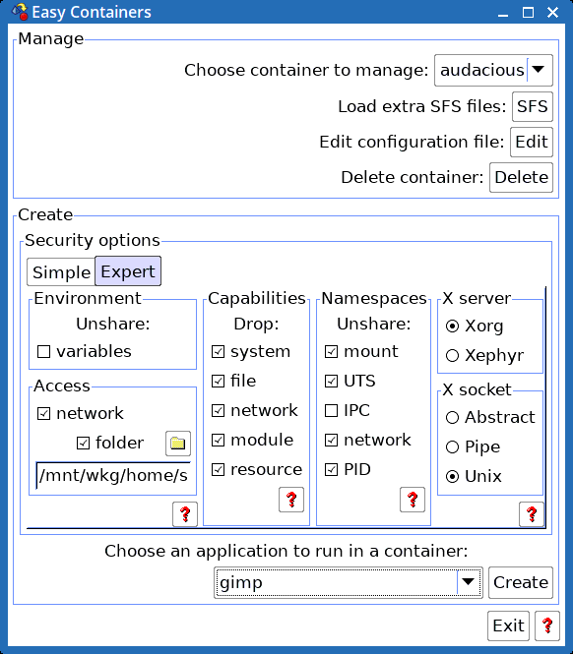Uncheck the module capability checkbox
Image resolution: width=573 pixels, height=654 pixels.
218,440
